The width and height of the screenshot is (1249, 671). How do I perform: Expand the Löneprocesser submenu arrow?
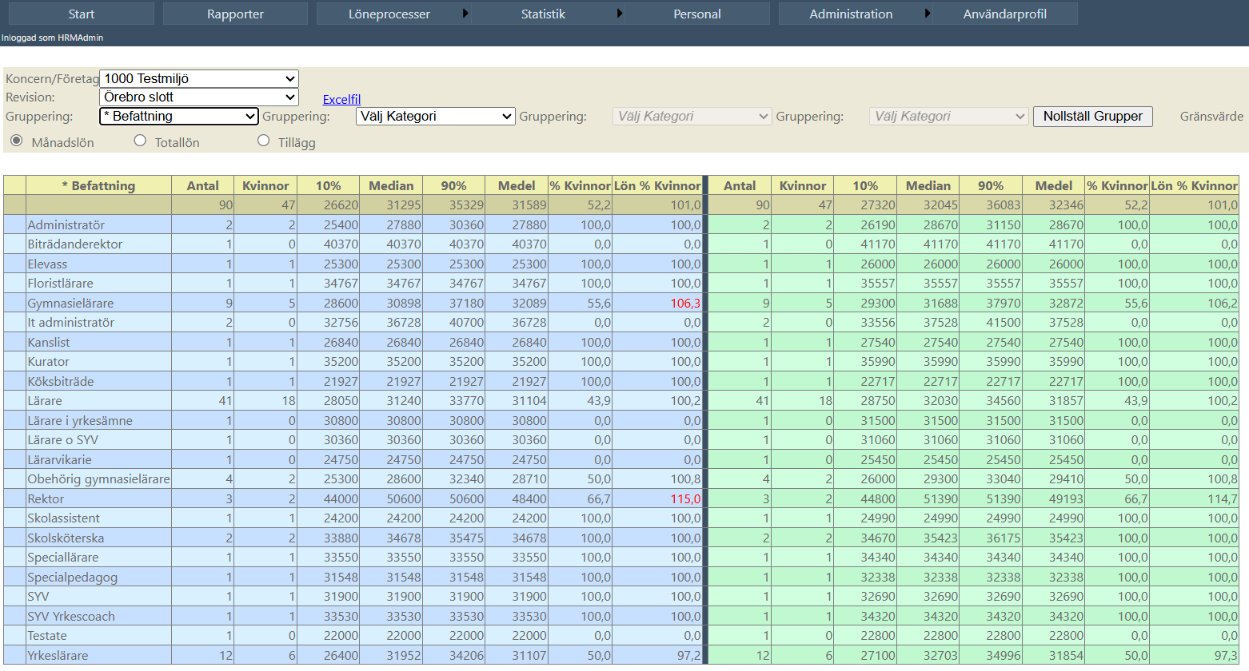(x=466, y=14)
